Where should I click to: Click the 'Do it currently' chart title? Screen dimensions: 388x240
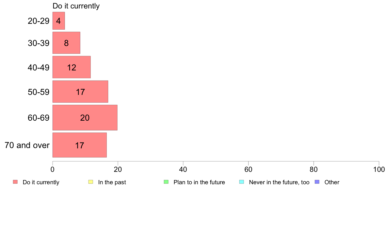[x=76, y=6]
